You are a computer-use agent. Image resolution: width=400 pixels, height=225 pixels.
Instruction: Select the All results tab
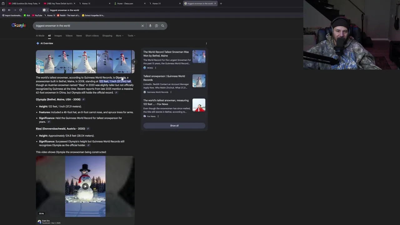tap(49, 36)
